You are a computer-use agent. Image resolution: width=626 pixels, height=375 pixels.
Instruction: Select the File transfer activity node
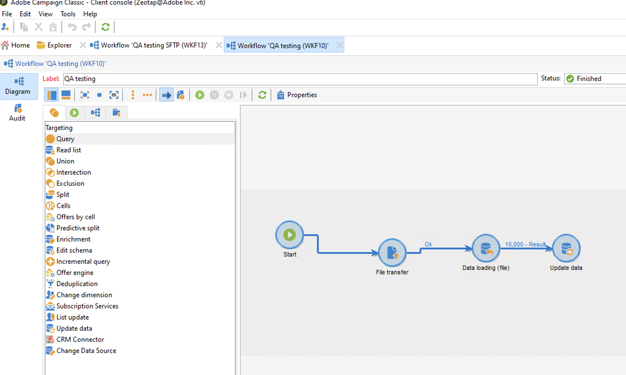point(392,253)
